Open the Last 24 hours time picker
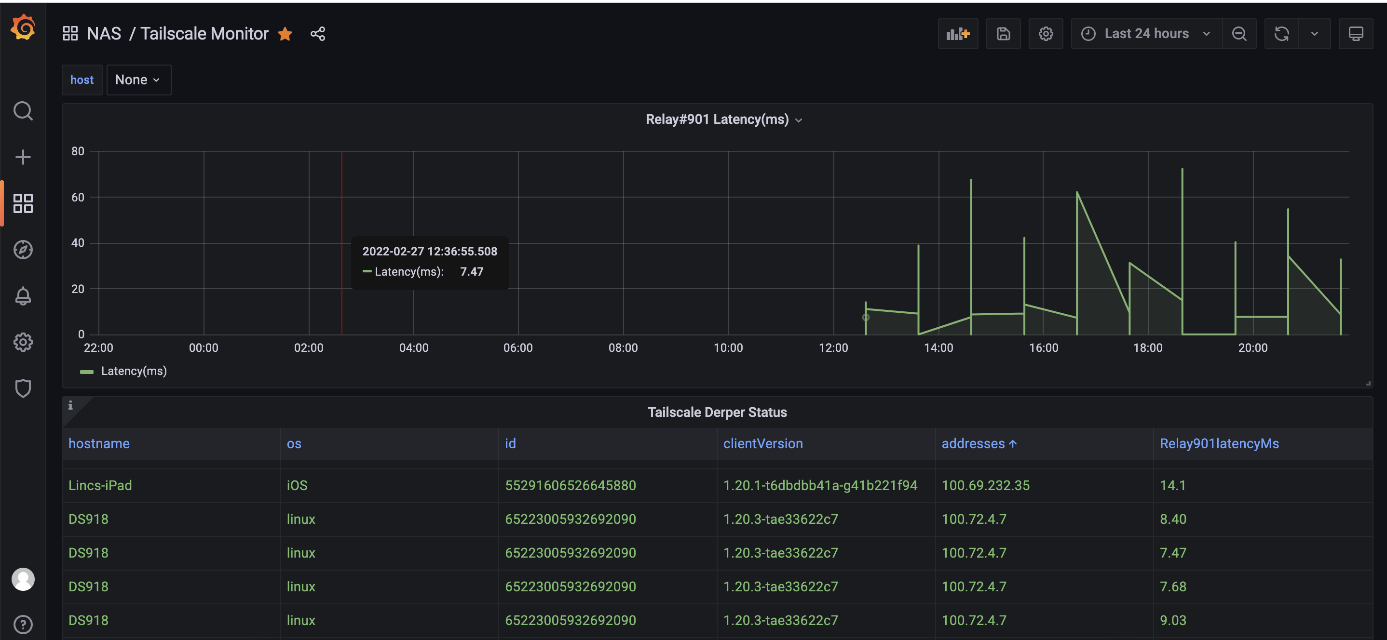The image size is (1387, 640). click(1146, 34)
